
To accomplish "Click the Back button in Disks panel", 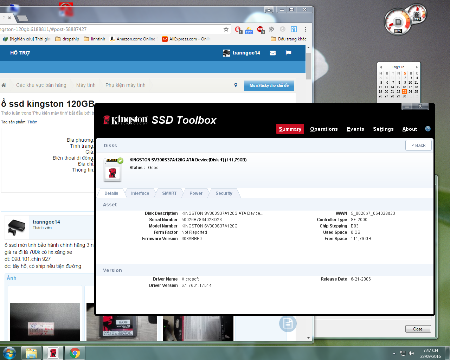I will coord(418,145).
